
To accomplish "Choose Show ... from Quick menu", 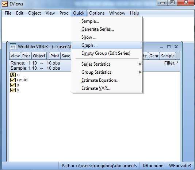I will pyautogui.click(x=107, y=37).
